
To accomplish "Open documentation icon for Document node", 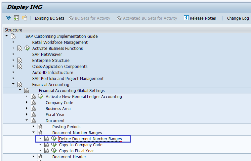I will [33, 120].
